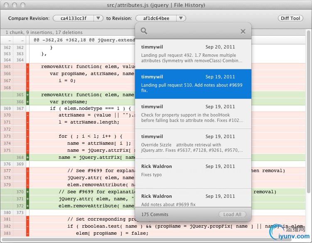Click the 'to Revision:' label
The height and width of the screenshot is (243, 312).
click(x=119, y=18)
